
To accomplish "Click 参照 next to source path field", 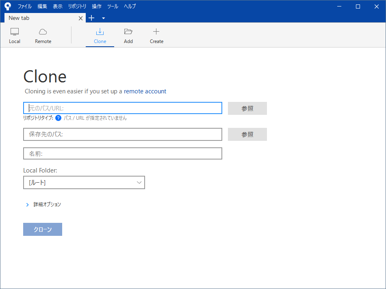I will pyautogui.click(x=247, y=108).
